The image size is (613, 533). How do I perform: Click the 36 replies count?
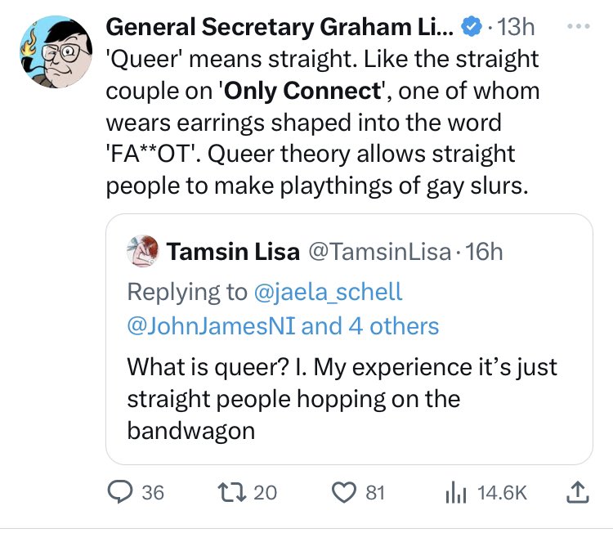[153, 493]
